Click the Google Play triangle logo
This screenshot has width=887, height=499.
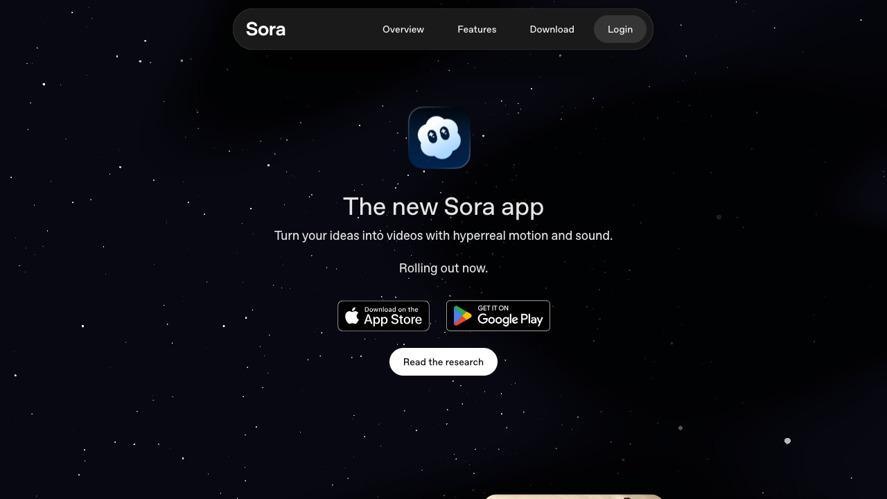[x=462, y=316]
